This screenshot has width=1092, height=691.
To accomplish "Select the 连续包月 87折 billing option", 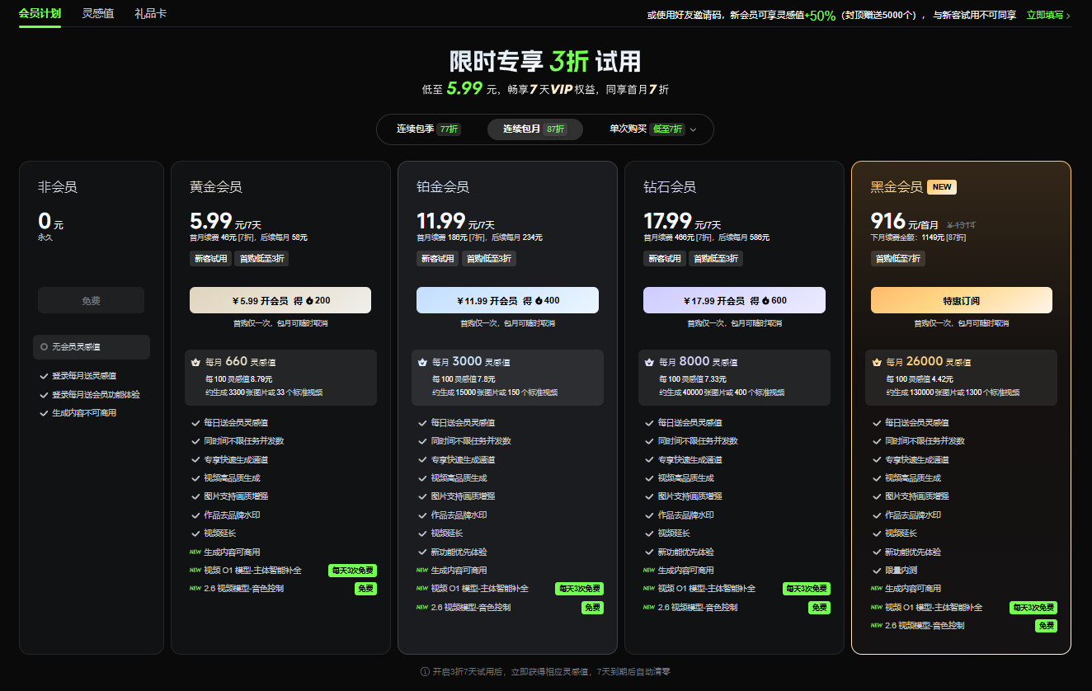I will (x=534, y=129).
